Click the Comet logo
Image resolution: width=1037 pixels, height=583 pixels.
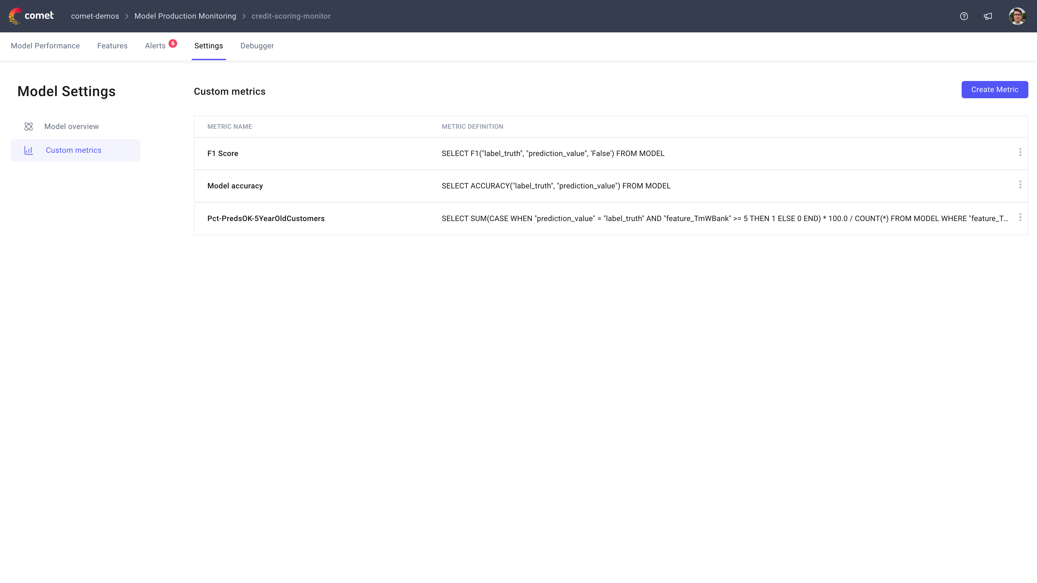(31, 16)
